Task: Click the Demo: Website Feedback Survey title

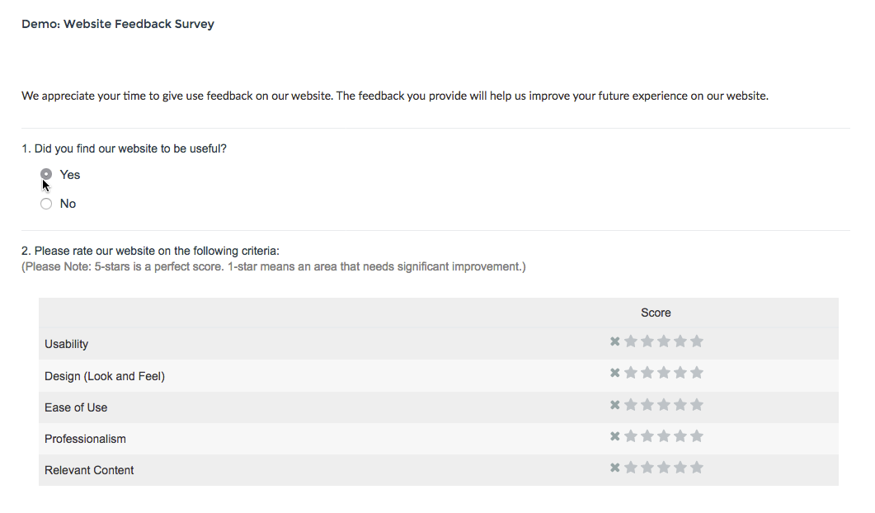Action: pyautogui.click(x=118, y=24)
